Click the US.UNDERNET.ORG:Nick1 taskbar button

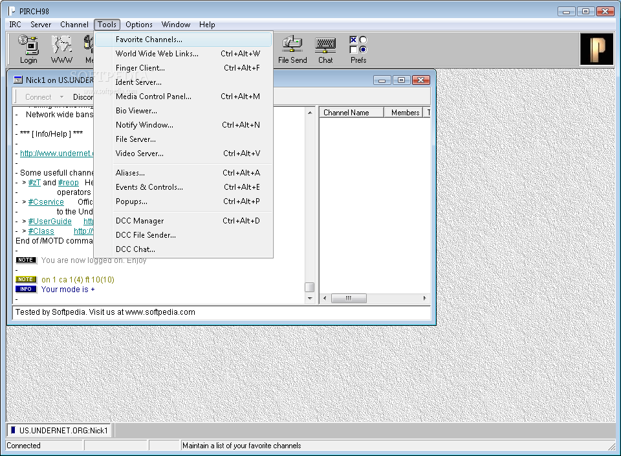coord(60,430)
